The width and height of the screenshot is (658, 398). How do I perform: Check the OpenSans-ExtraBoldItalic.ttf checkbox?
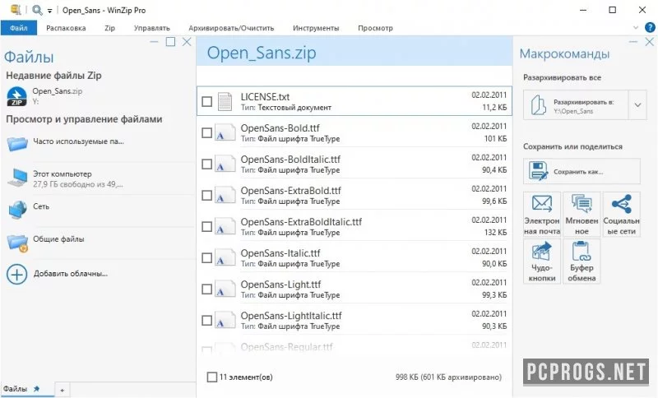tap(207, 226)
